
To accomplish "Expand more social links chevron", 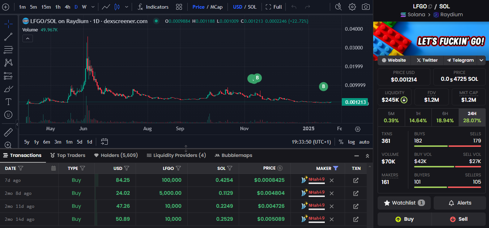I will click(x=481, y=60).
